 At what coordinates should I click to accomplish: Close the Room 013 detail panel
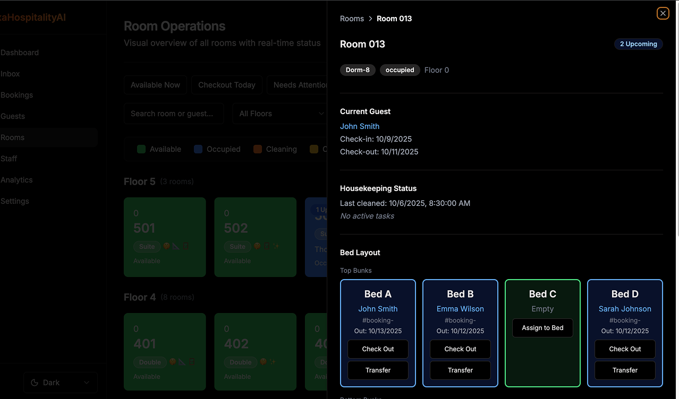pos(663,13)
